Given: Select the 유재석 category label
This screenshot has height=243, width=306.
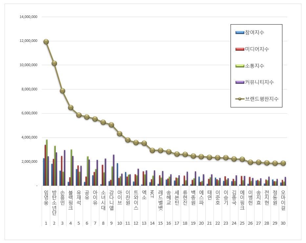Looking at the screenshot, I should [79, 197].
